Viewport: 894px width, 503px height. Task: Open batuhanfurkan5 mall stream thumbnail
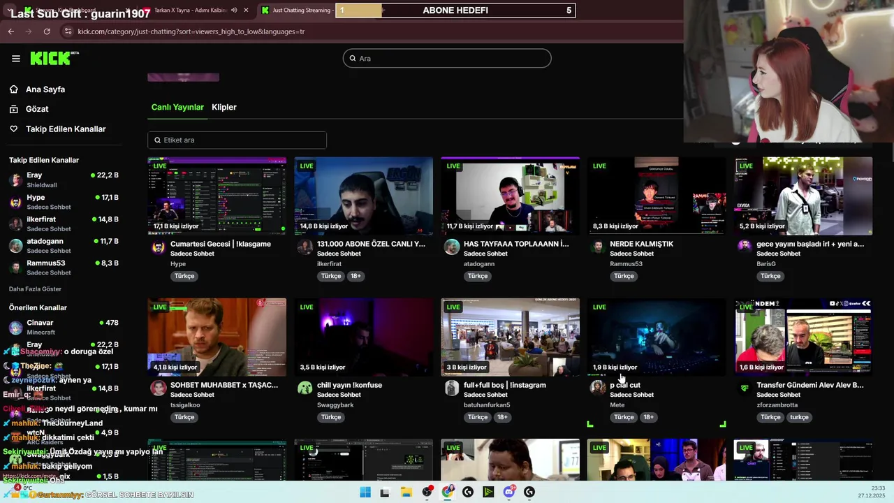point(511,337)
